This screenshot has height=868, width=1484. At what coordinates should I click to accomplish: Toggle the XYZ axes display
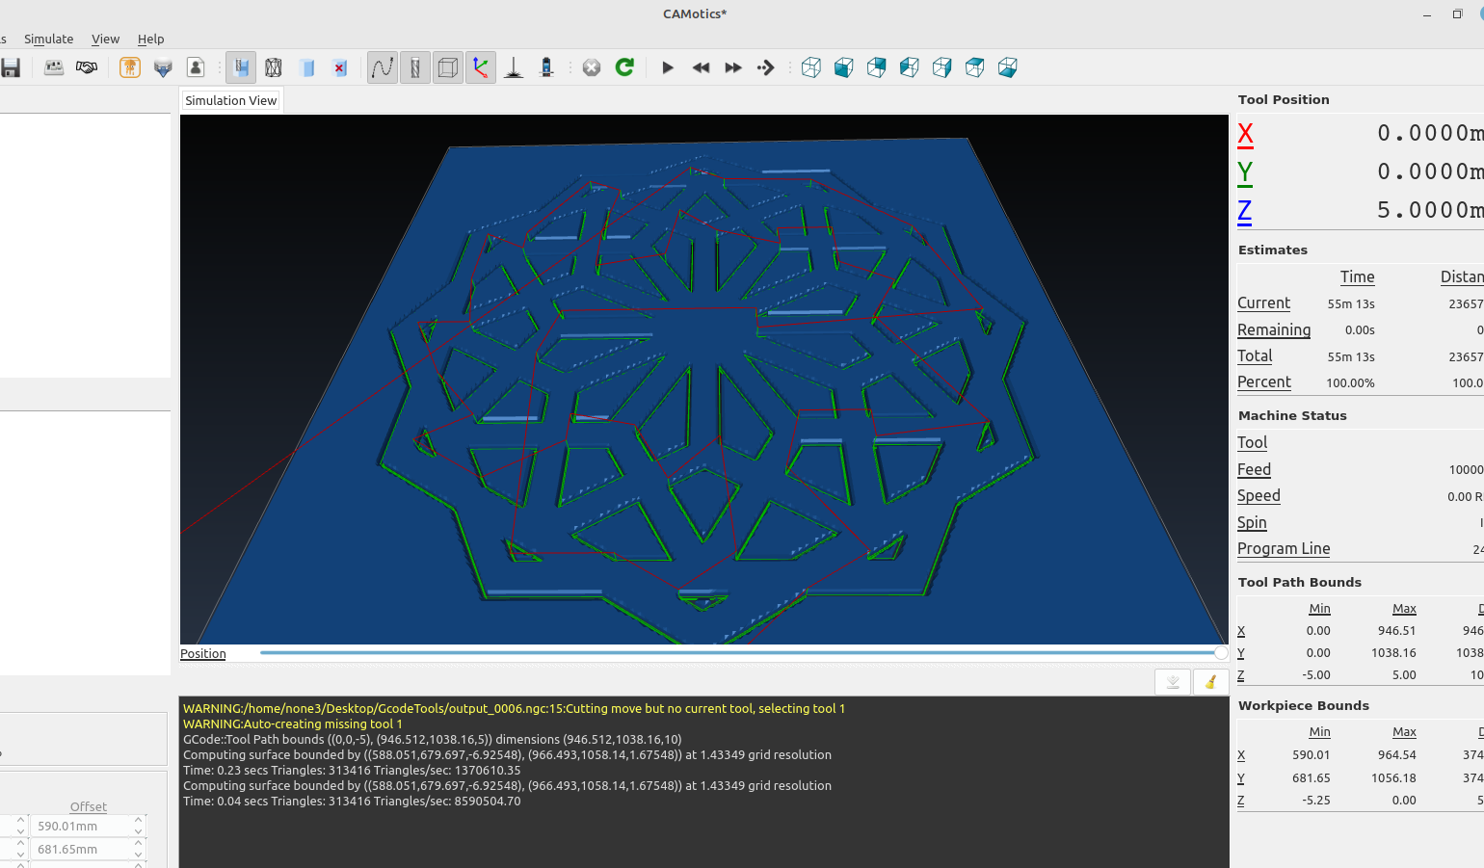pos(480,67)
